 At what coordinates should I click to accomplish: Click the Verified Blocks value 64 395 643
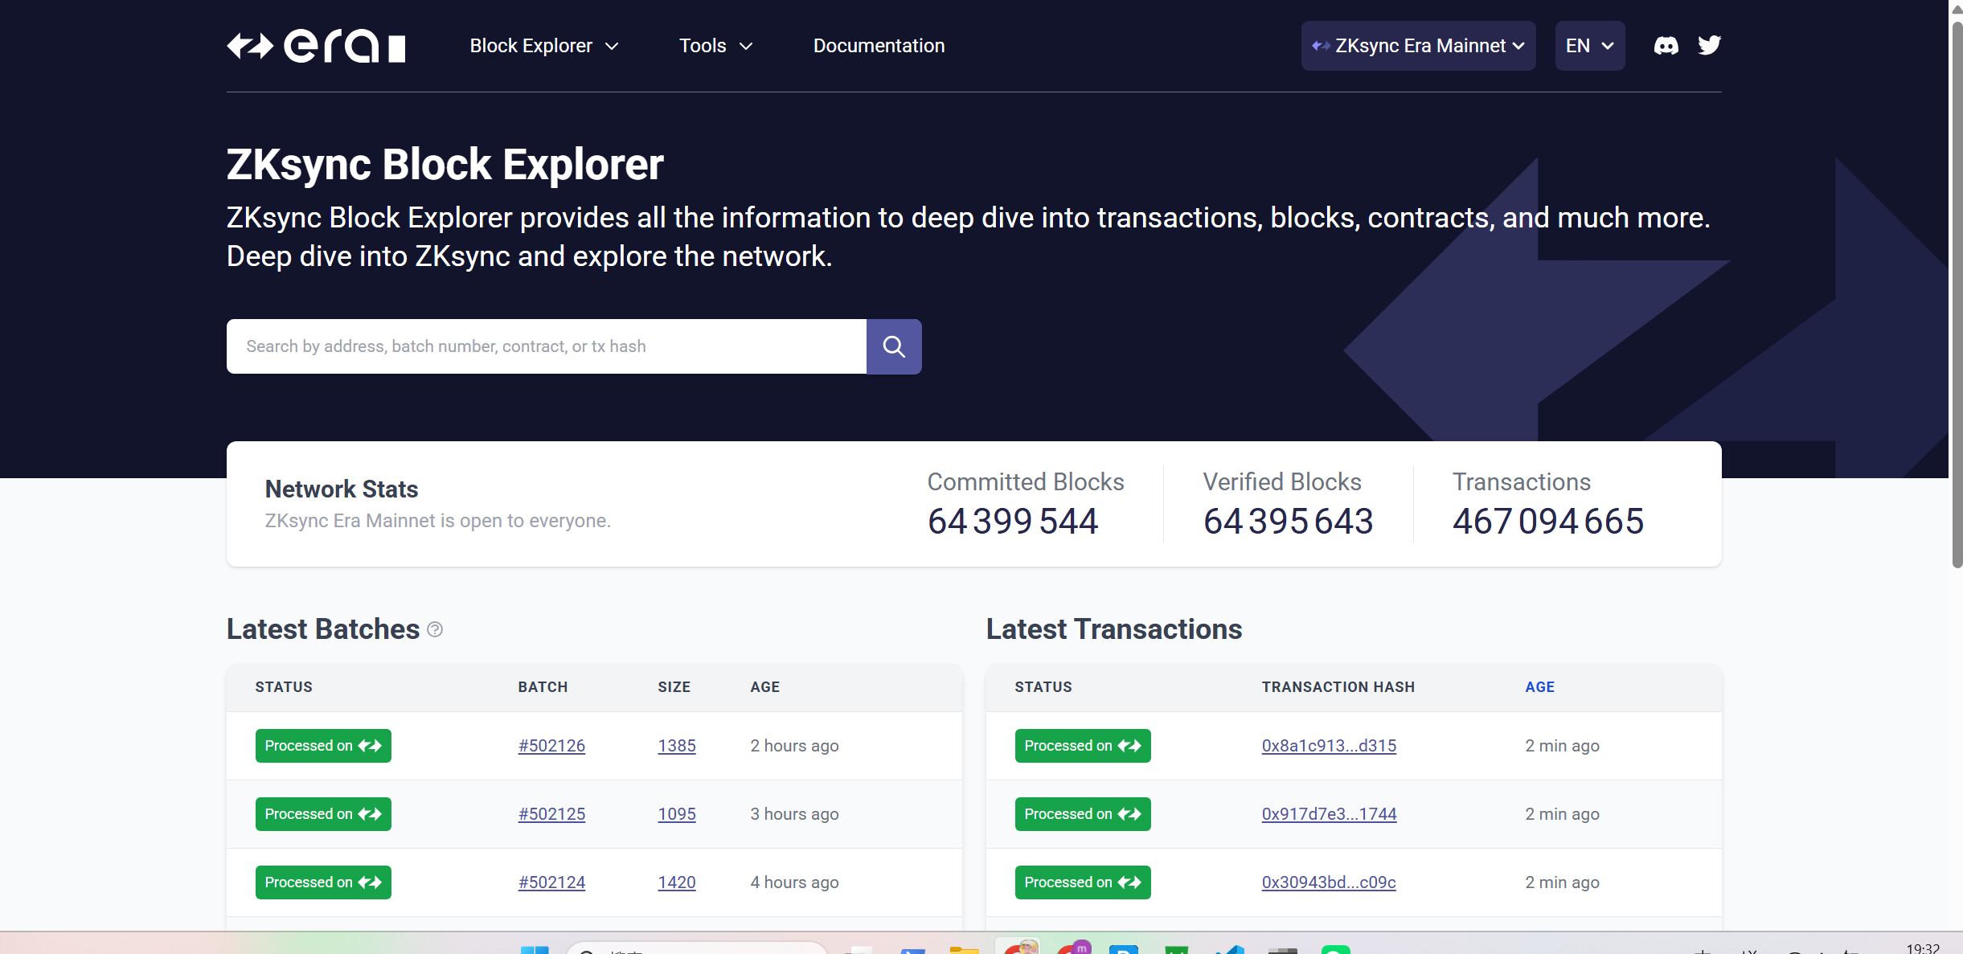[1288, 522]
